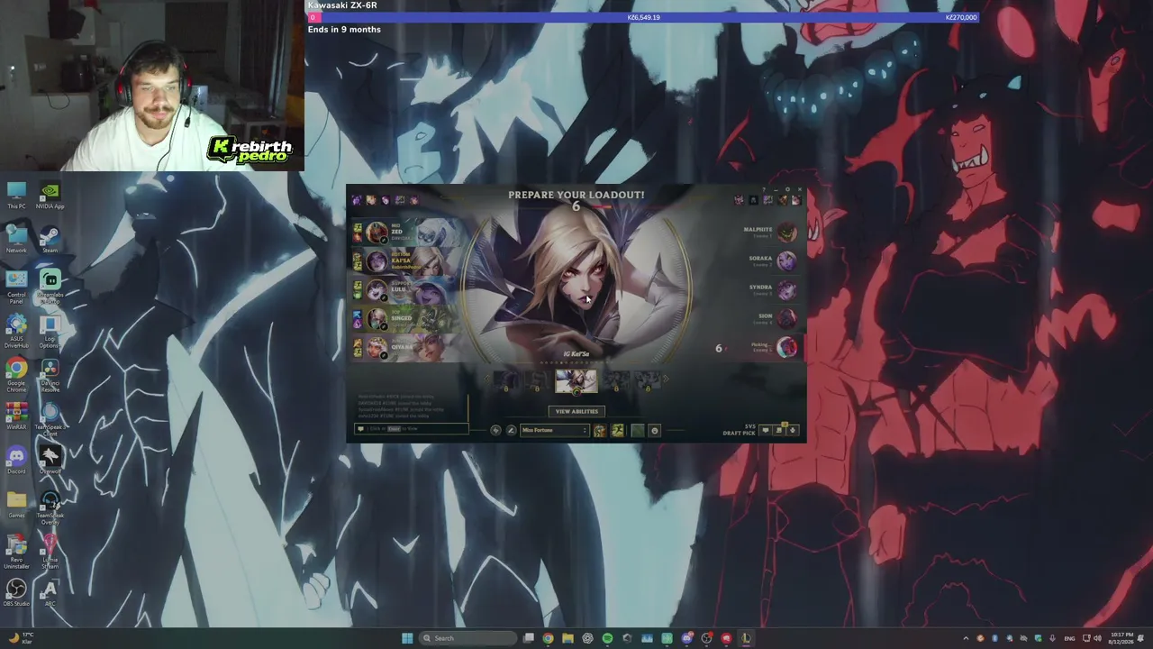Show next skins with the right carousel arrow
The image size is (1153, 649).
pyautogui.click(x=666, y=379)
